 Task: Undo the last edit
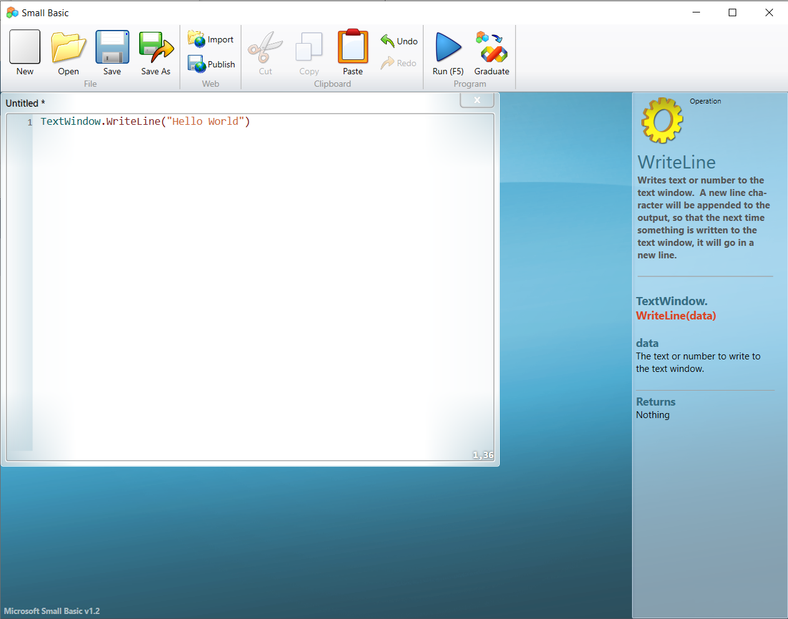point(399,41)
